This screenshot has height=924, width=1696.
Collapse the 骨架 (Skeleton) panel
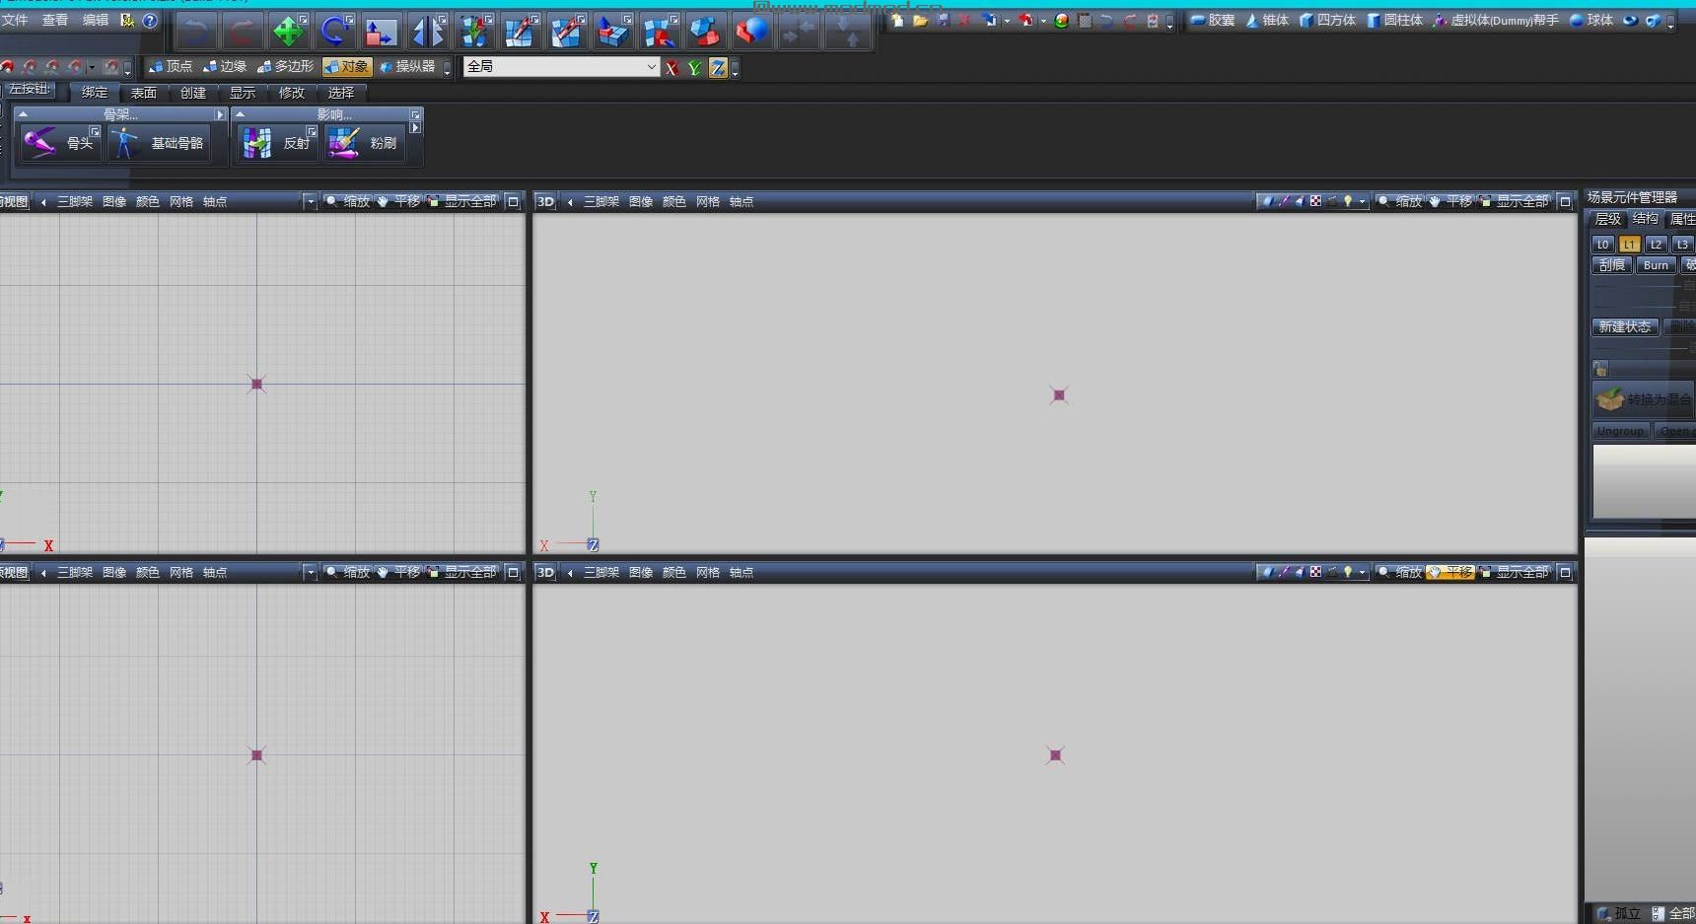coord(23,114)
